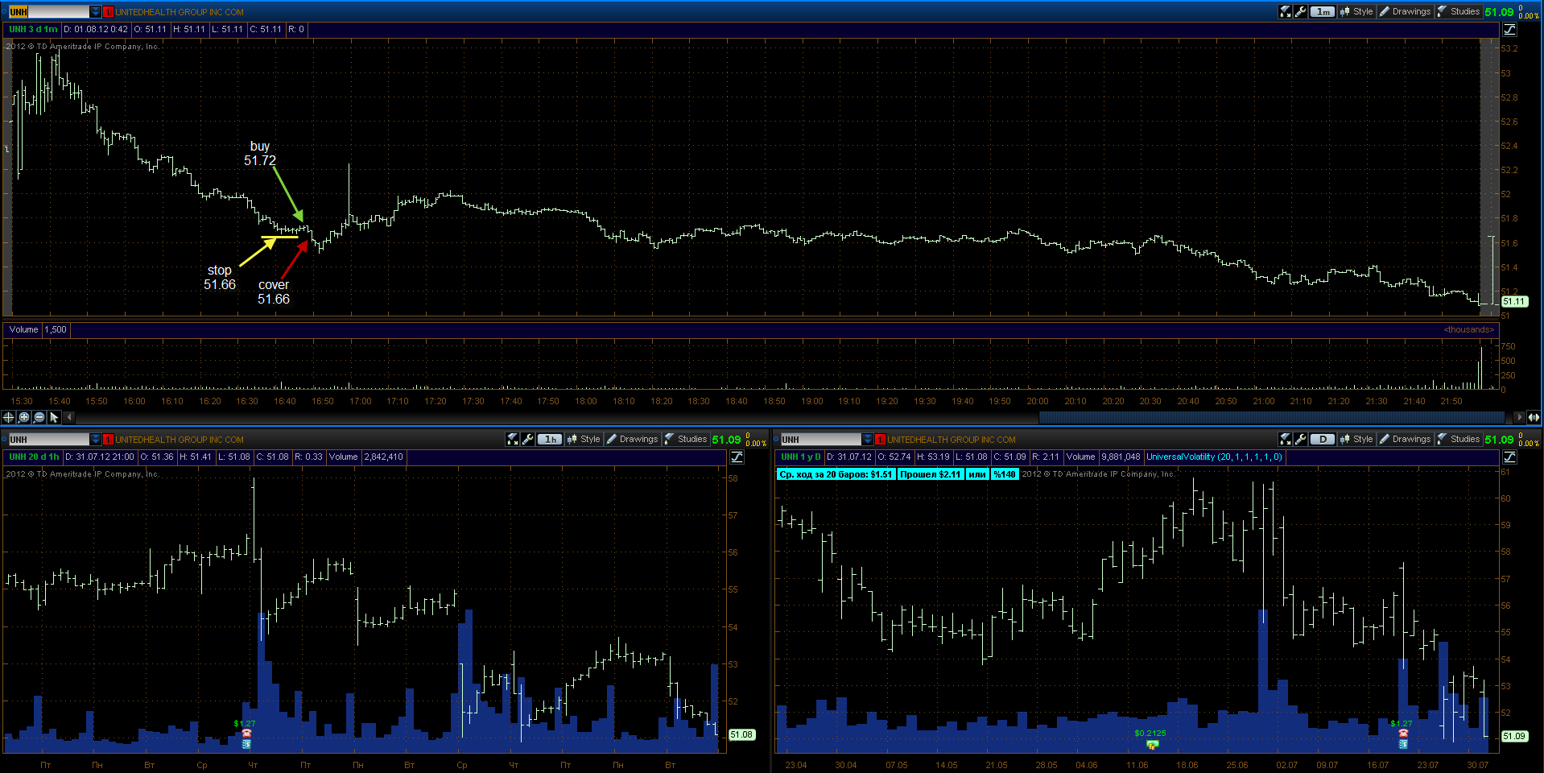
Task: Click the 'UNH 3 d 1m' label in the top chart
Action: (x=33, y=29)
